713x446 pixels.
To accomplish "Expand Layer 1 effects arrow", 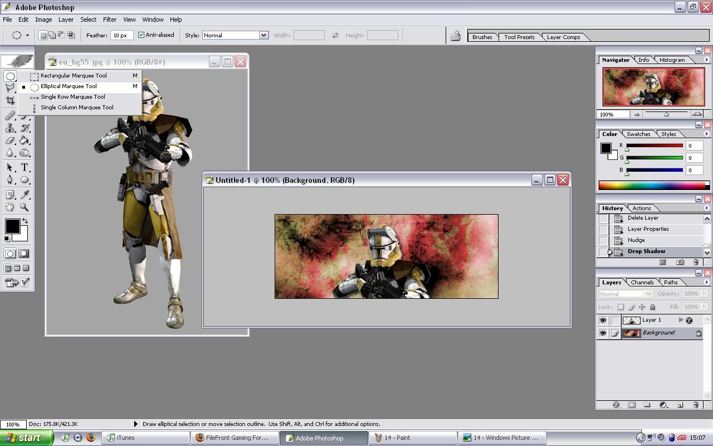I will (681, 320).
